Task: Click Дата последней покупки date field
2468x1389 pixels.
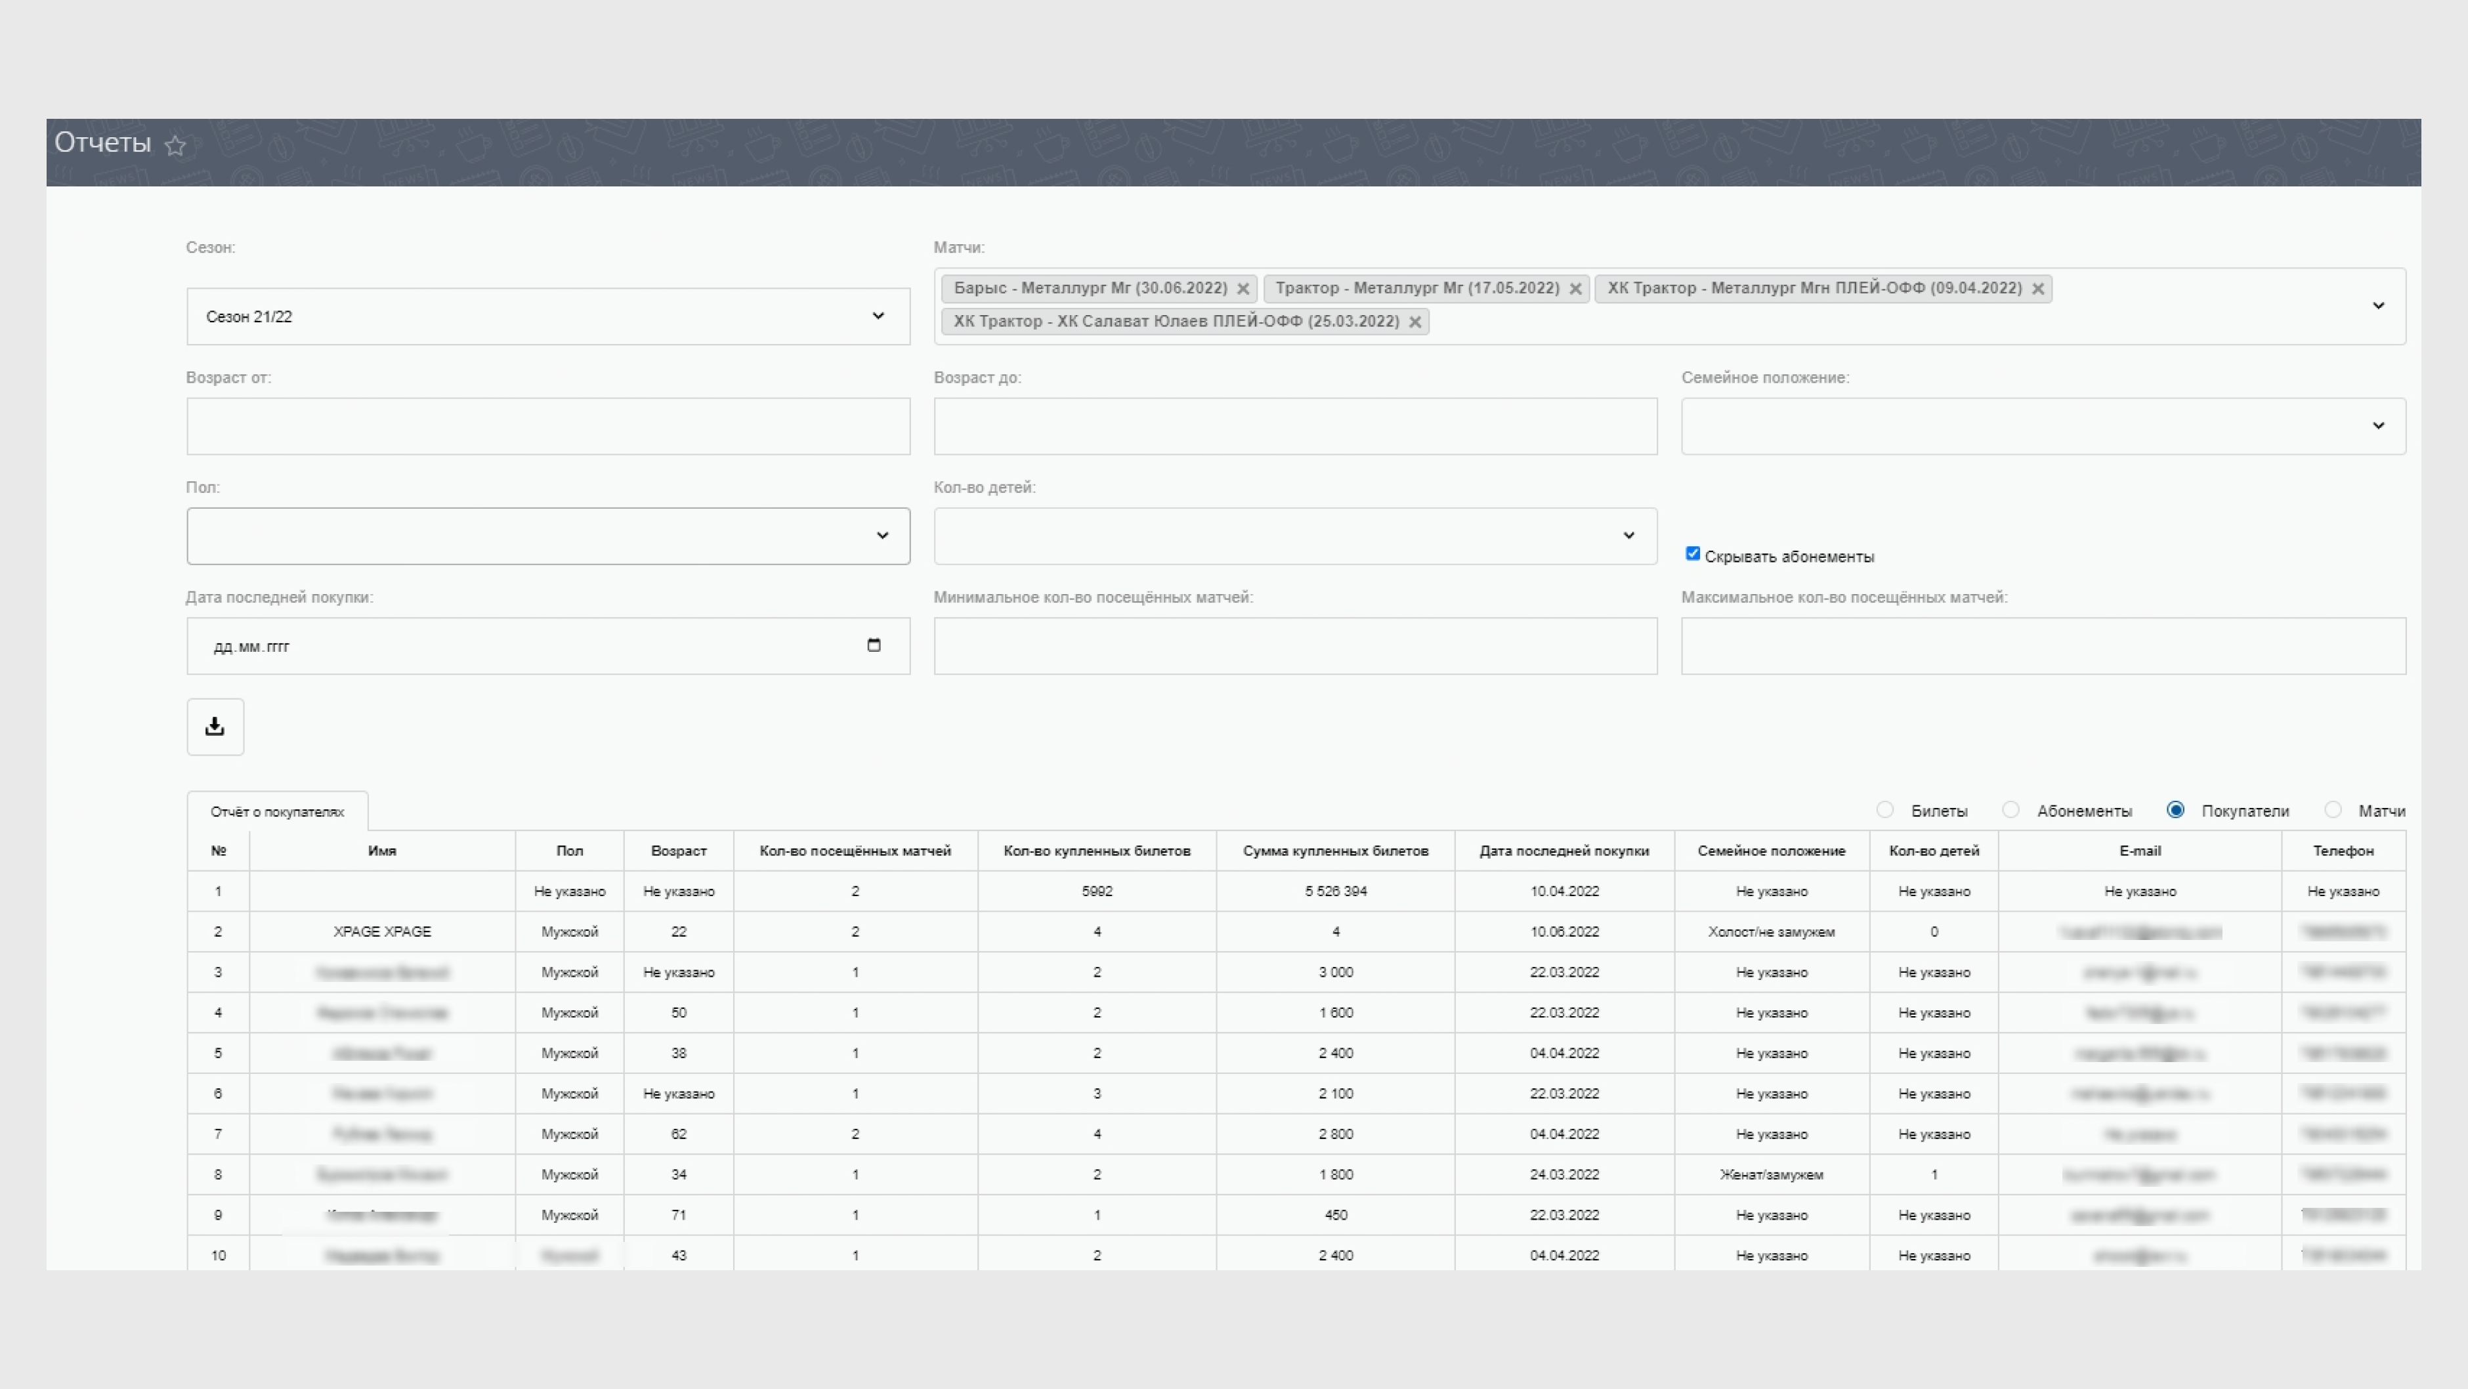Action: (548, 646)
